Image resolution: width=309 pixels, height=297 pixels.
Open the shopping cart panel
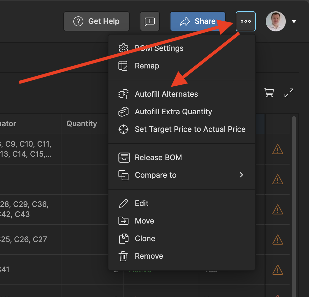[x=269, y=93]
